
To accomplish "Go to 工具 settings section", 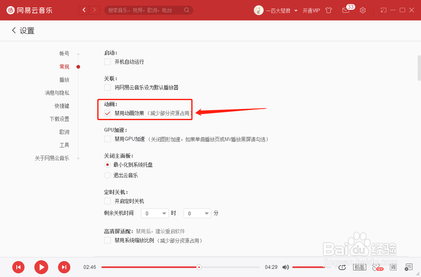I will pos(65,145).
